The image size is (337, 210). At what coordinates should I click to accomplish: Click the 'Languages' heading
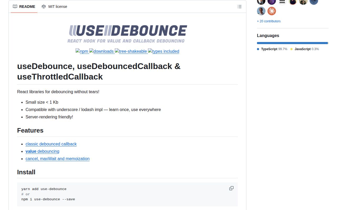click(268, 35)
